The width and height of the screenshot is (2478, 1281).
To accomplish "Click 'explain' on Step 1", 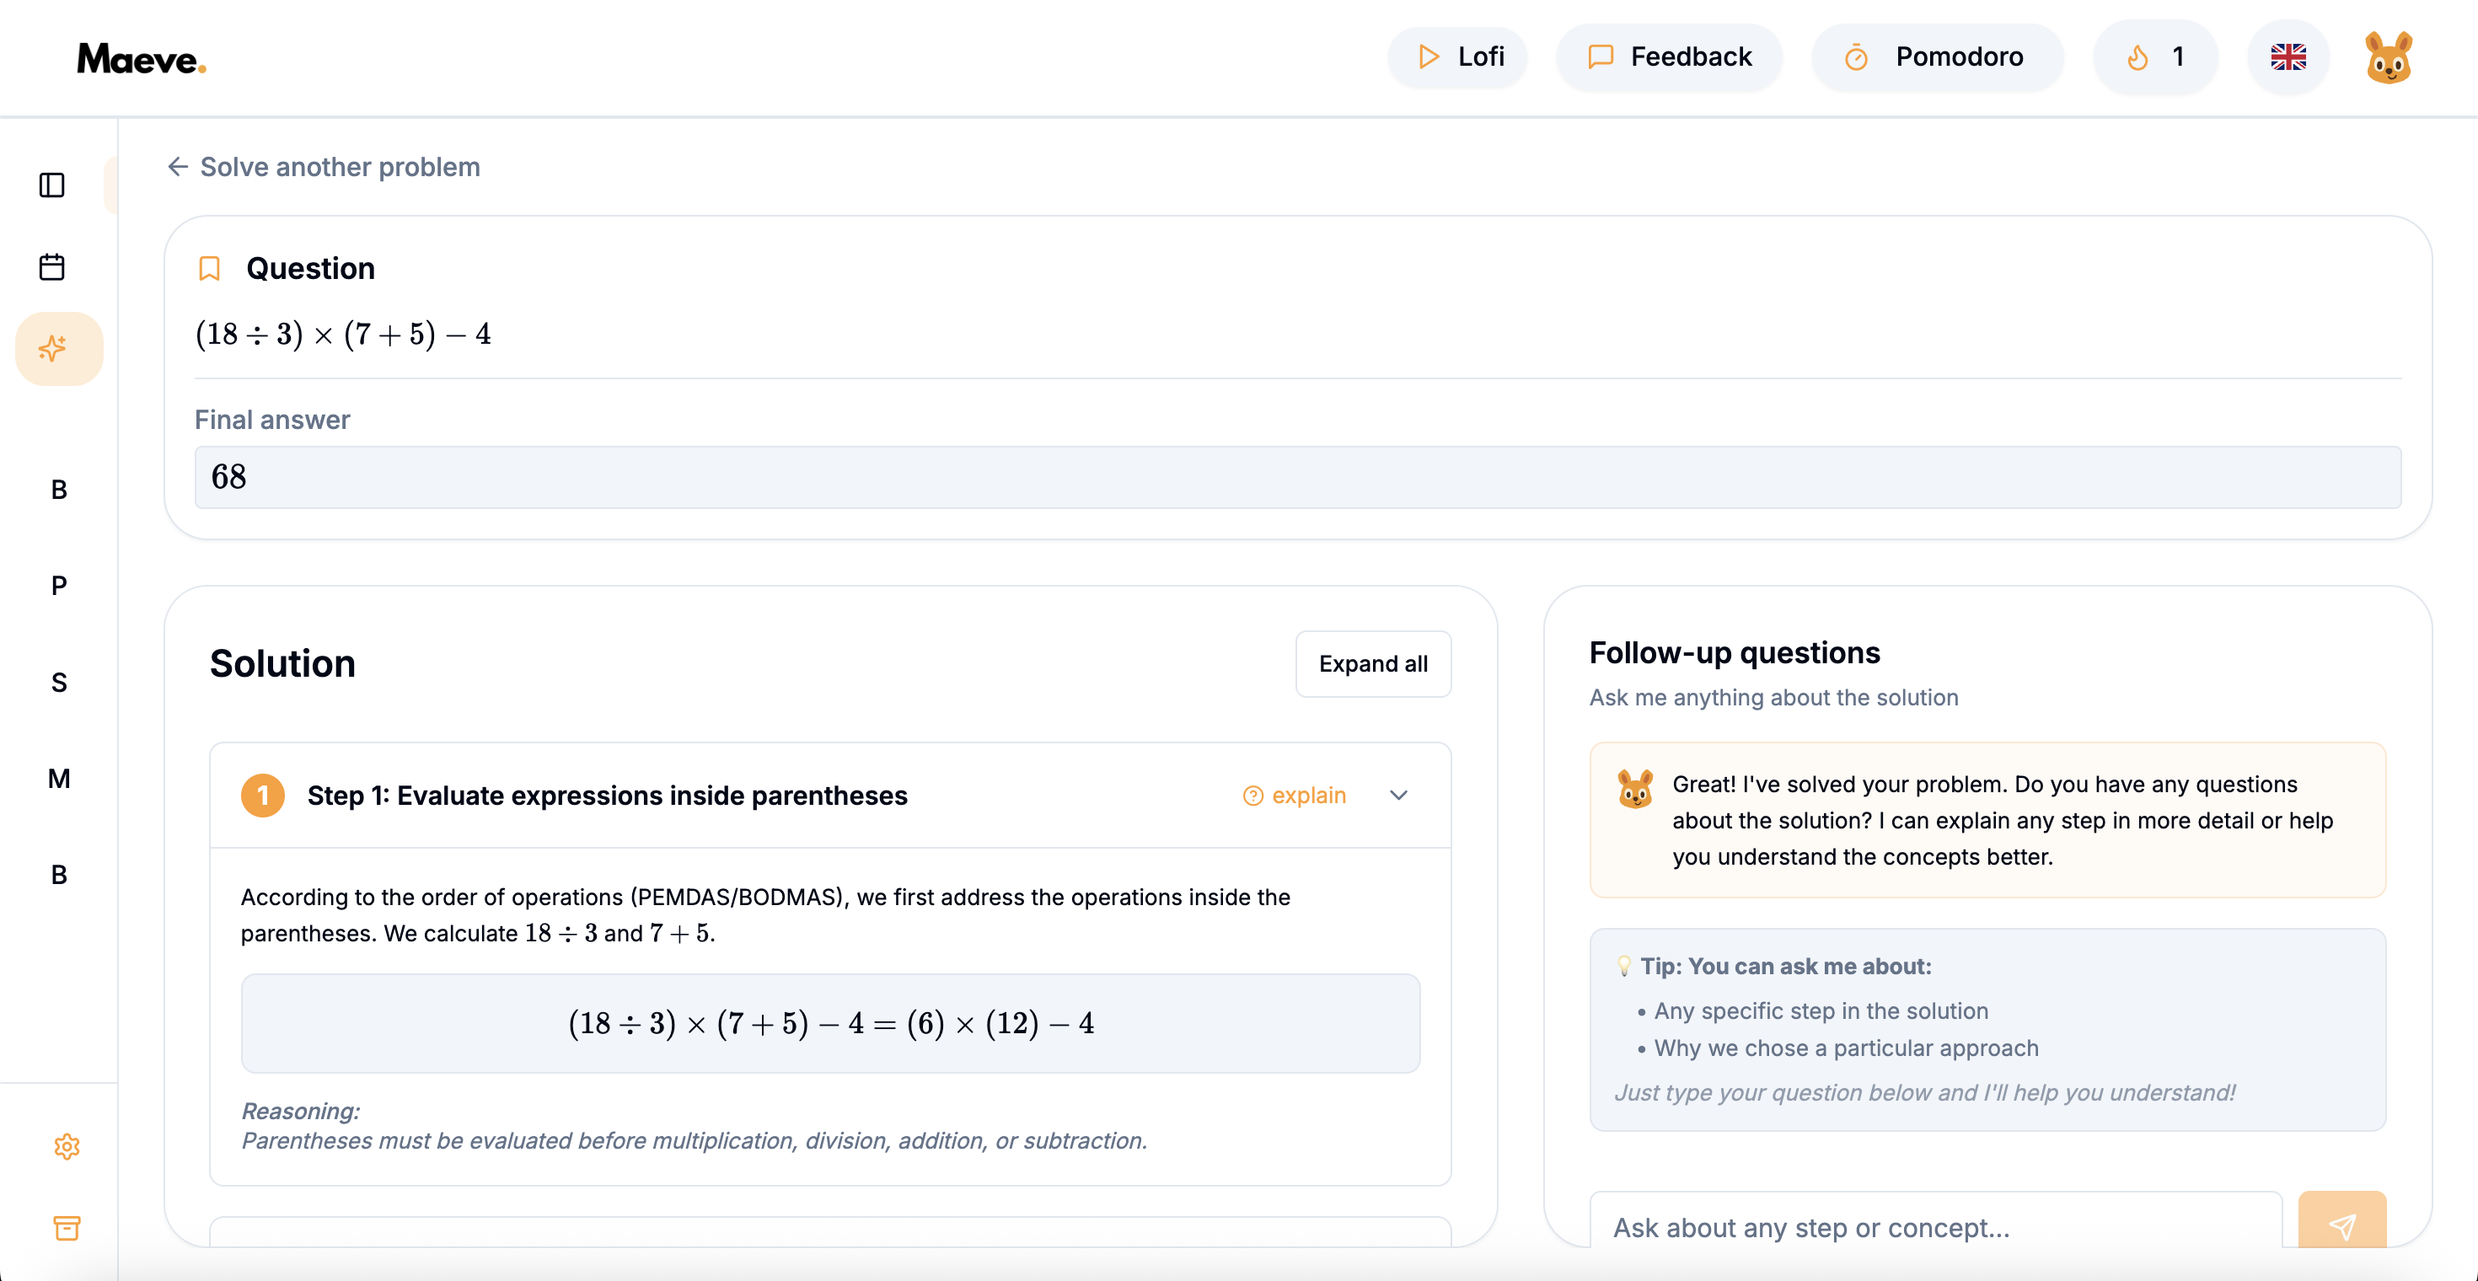I will (x=1294, y=796).
